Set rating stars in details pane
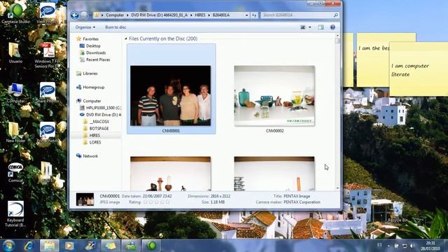 pyautogui.click(x=156, y=202)
